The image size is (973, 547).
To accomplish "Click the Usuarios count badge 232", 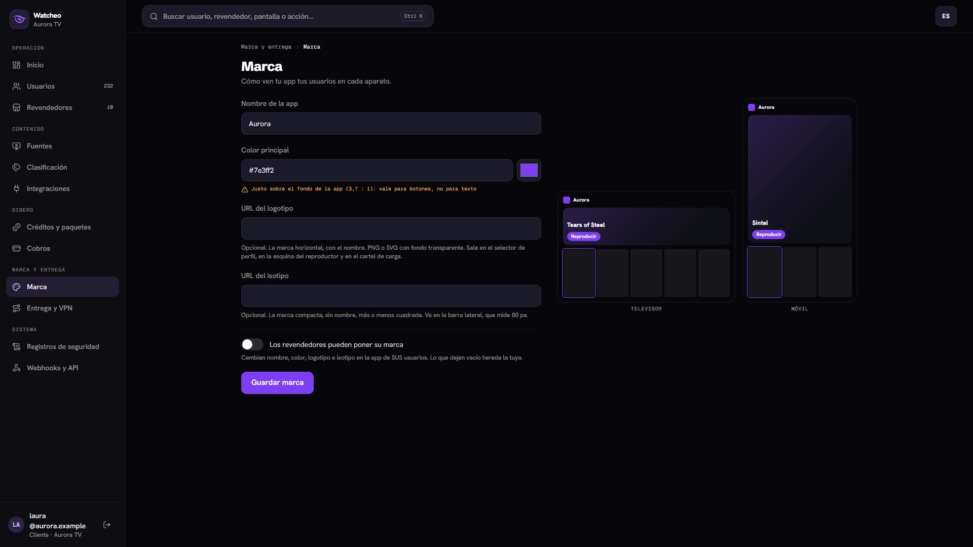I will [108, 86].
